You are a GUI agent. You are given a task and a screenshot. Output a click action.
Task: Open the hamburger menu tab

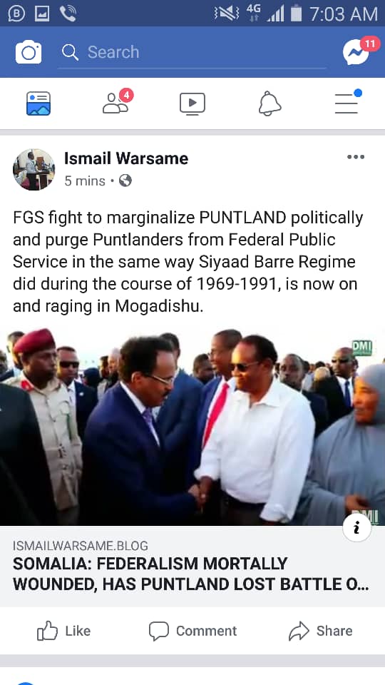coord(347,102)
